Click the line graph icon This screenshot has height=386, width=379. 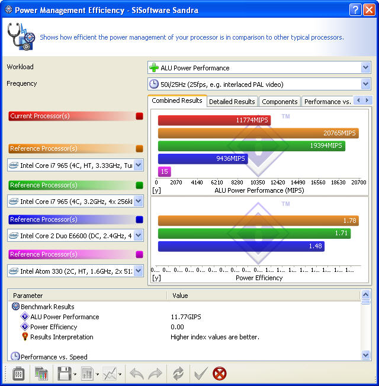[x=110, y=374]
